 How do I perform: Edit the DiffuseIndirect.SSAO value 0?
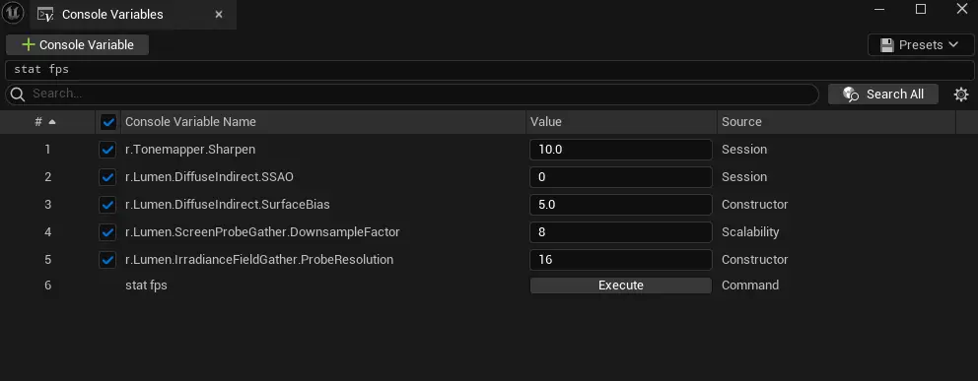[x=620, y=177]
